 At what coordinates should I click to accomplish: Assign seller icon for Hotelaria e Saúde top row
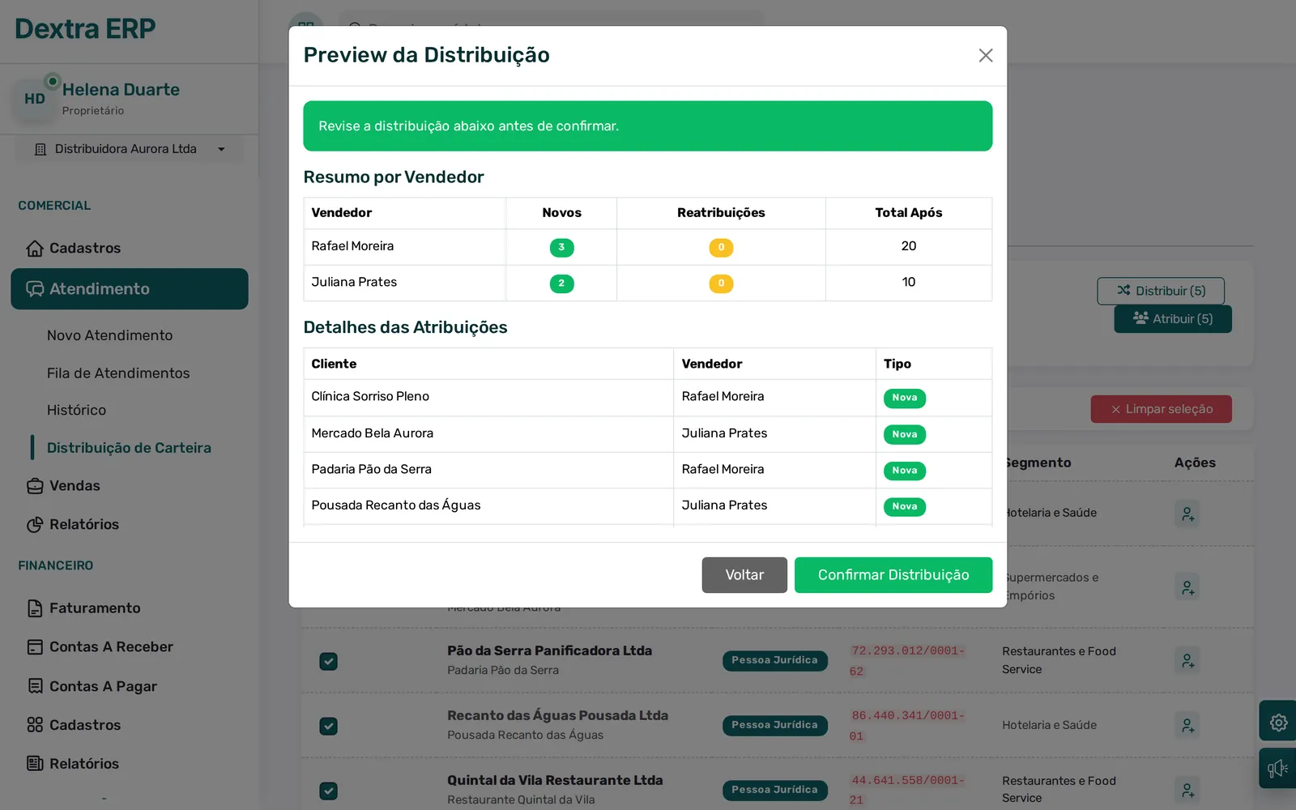click(1187, 514)
